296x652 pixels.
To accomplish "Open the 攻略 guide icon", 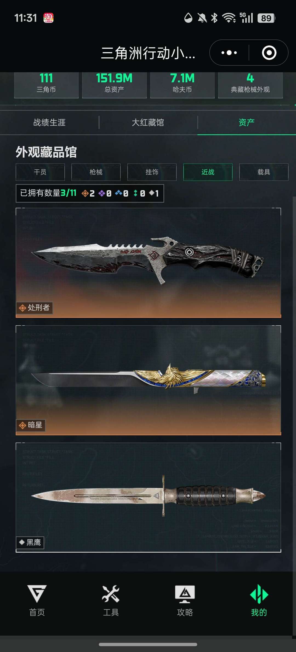I will pyautogui.click(x=185, y=600).
